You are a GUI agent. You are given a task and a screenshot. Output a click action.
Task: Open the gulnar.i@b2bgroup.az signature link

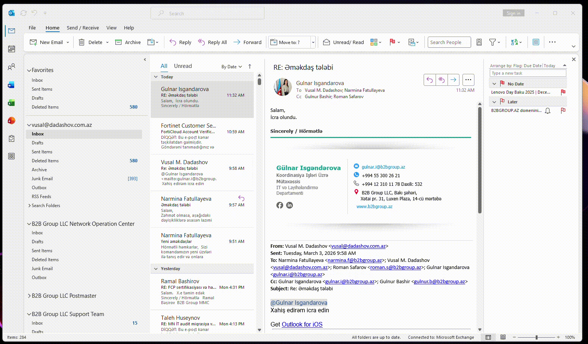coord(383,167)
